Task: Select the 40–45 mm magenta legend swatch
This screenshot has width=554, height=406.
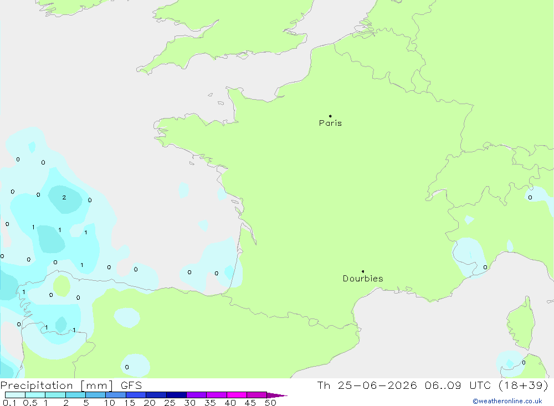Action: pos(237,395)
